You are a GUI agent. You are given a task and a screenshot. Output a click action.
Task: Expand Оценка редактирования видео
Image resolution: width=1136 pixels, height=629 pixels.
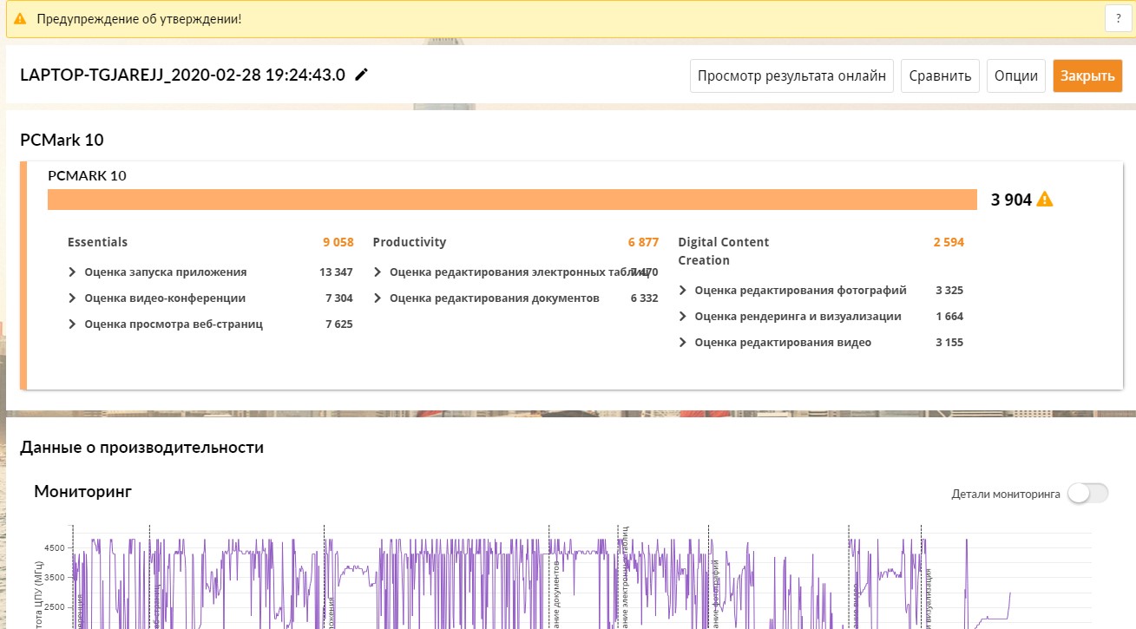point(683,343)
